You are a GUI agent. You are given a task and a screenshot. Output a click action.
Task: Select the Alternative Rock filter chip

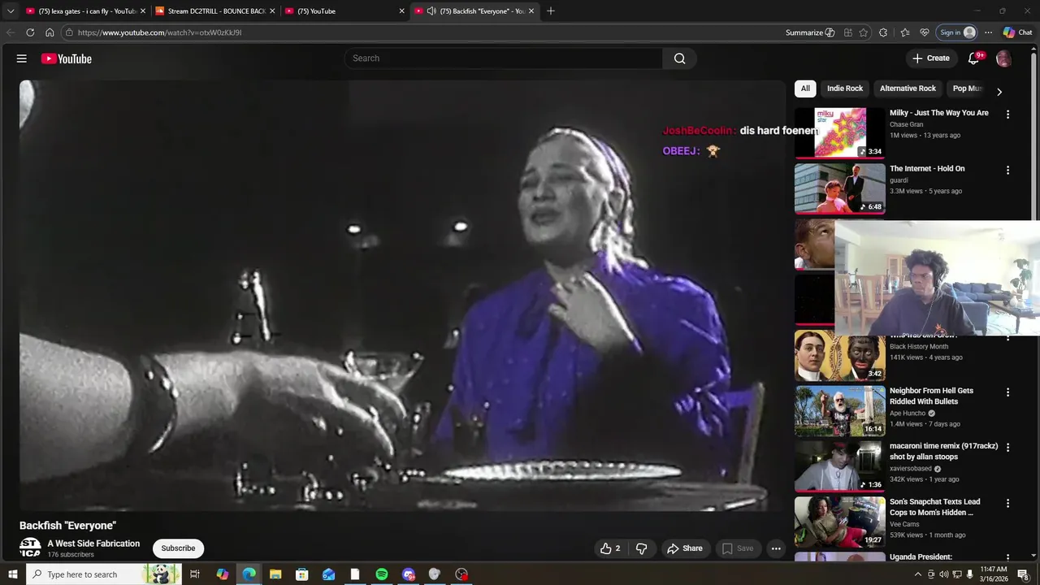coord(908,89)
